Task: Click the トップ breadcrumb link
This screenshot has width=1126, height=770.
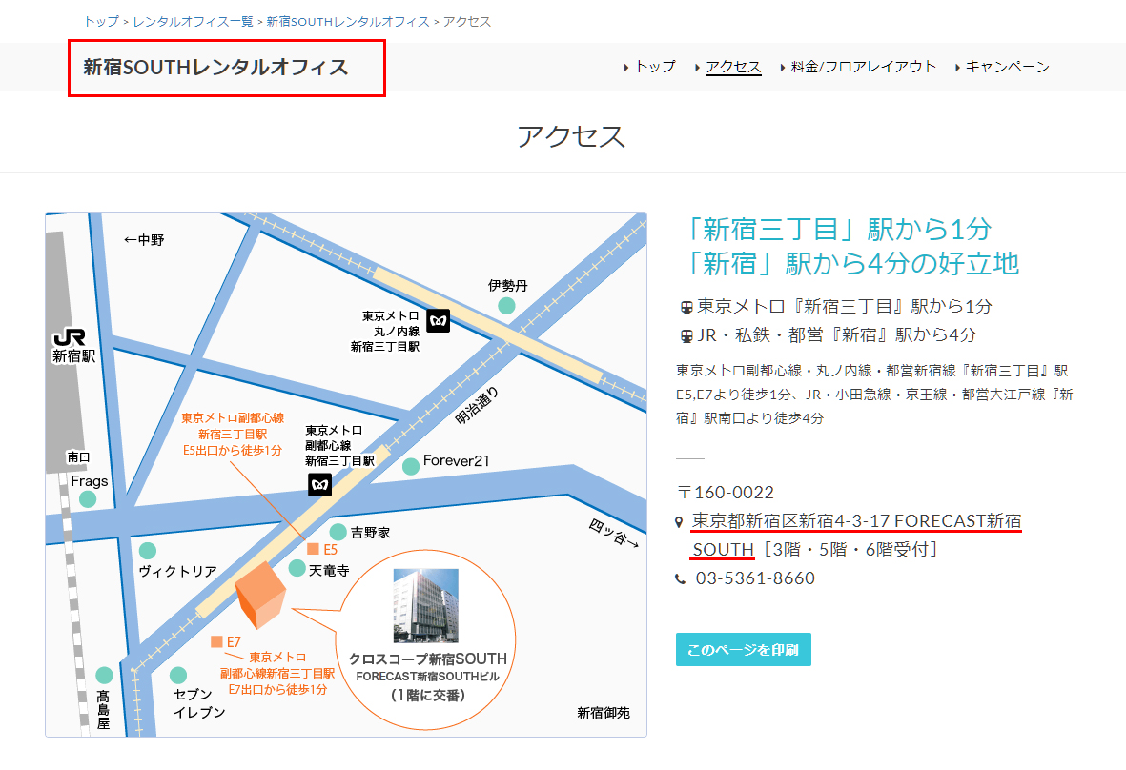Action: point(101,21)
